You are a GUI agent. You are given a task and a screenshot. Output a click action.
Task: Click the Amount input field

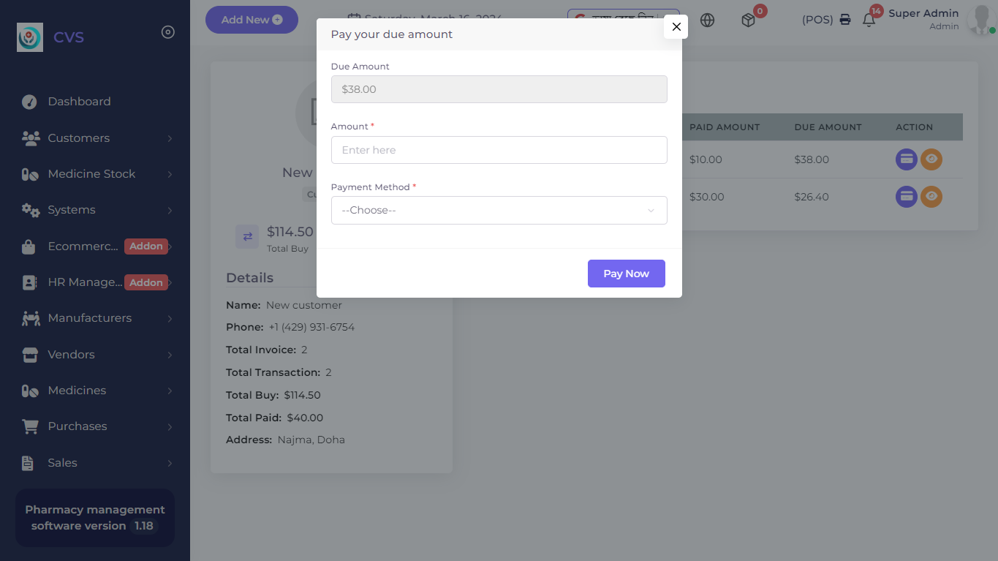tap(499, 150)
